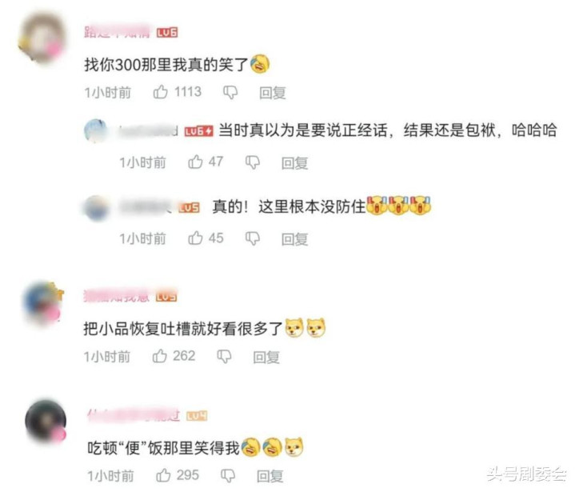
Task: Like the reply with 47 likes
Action: 195,162
